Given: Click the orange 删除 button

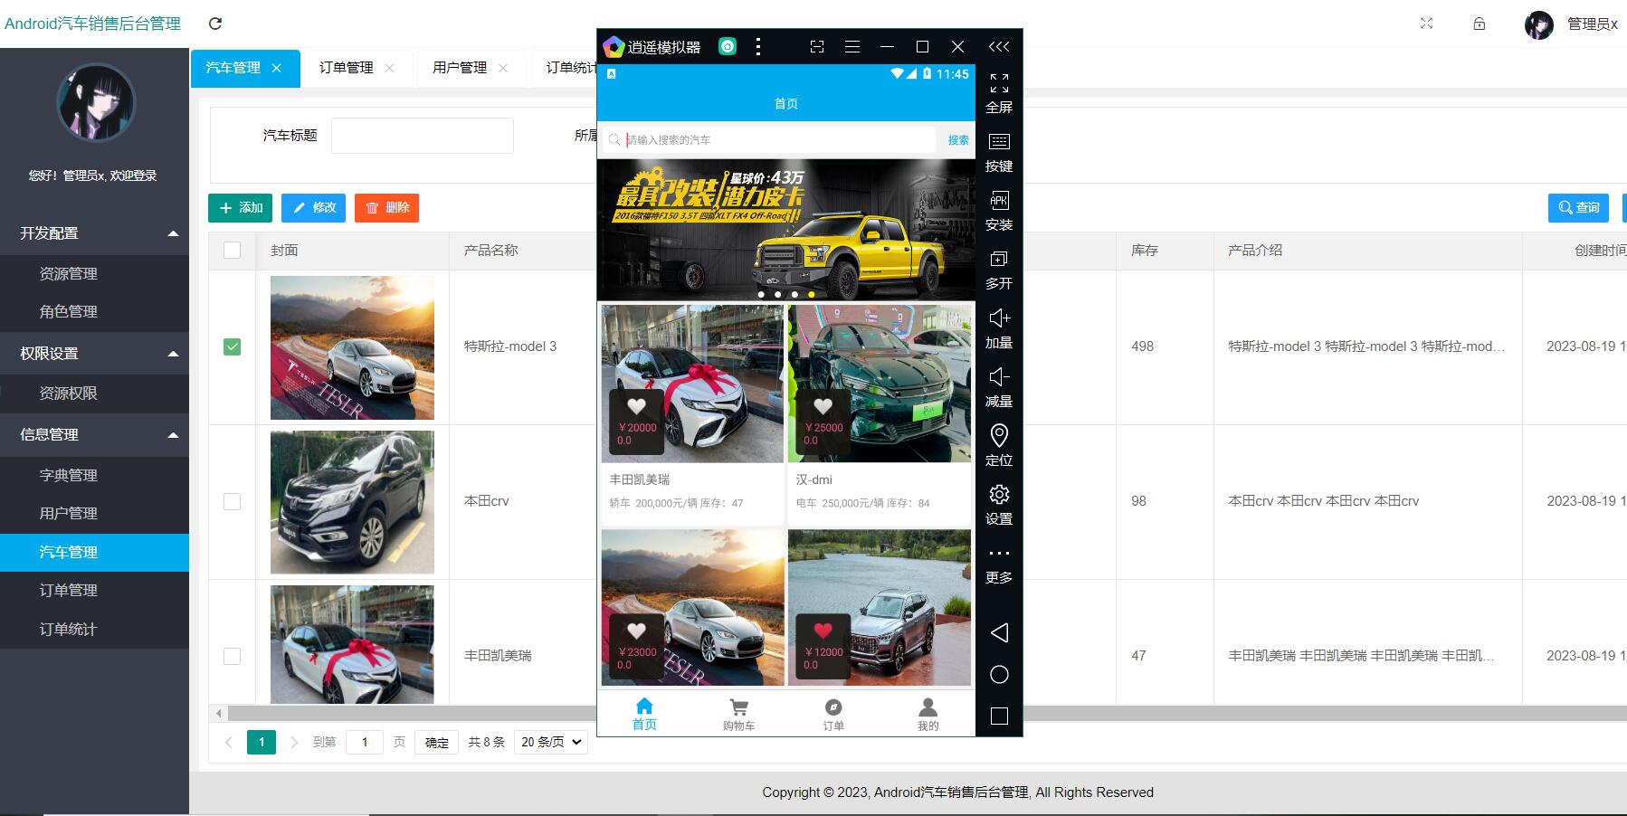Looking at the screenshot, I should tap(386, 208).
